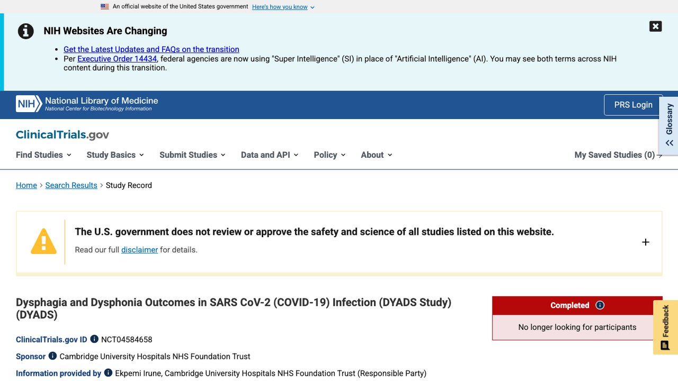678x381 pixels.
Task: Expand 'Here's how you know' dropdown
Action: pyautogui.click(x=283, y=7)
